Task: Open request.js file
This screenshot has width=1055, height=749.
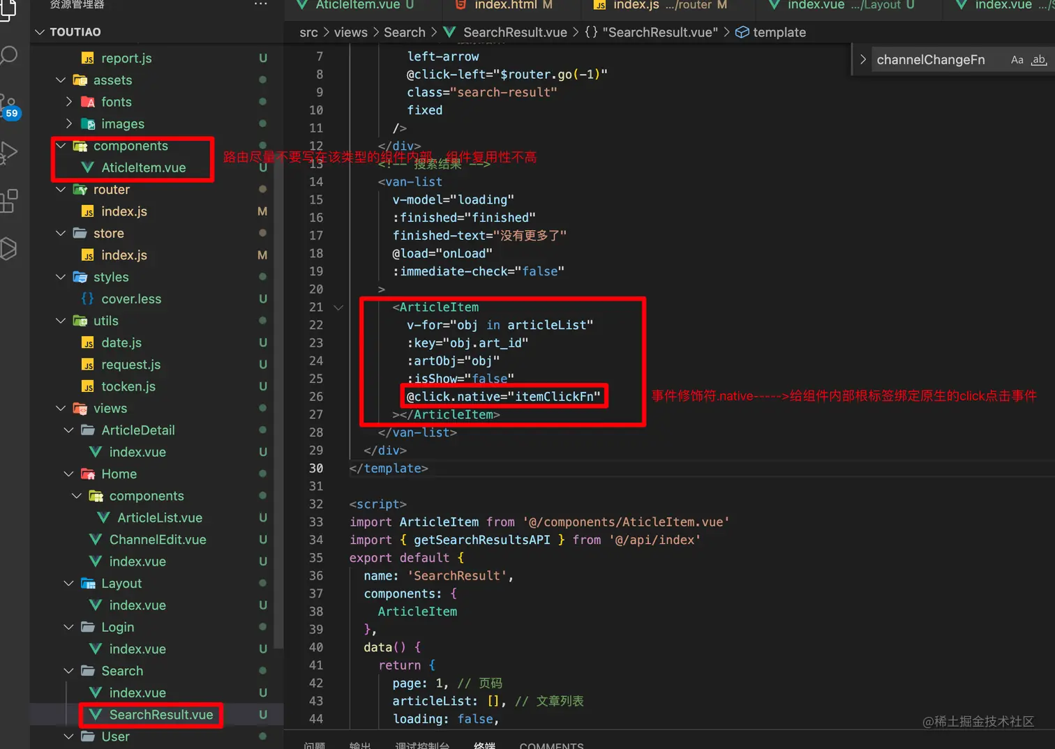Action: click(131, 365)
